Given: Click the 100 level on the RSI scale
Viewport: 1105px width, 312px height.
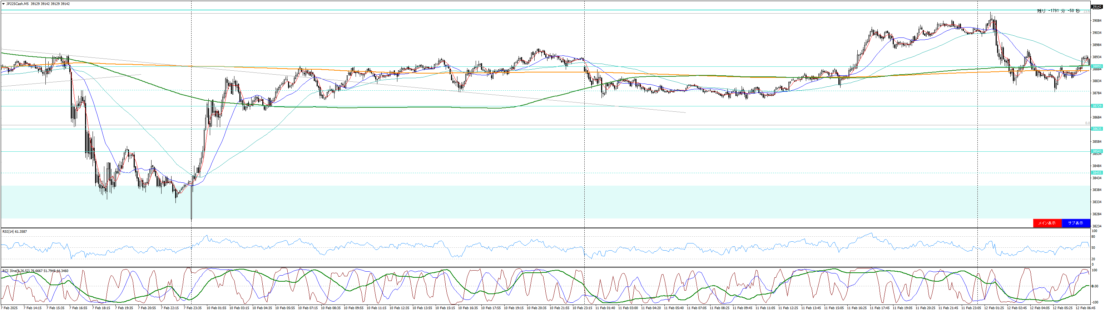Looking at the screenshot, I should [1094, 231].
